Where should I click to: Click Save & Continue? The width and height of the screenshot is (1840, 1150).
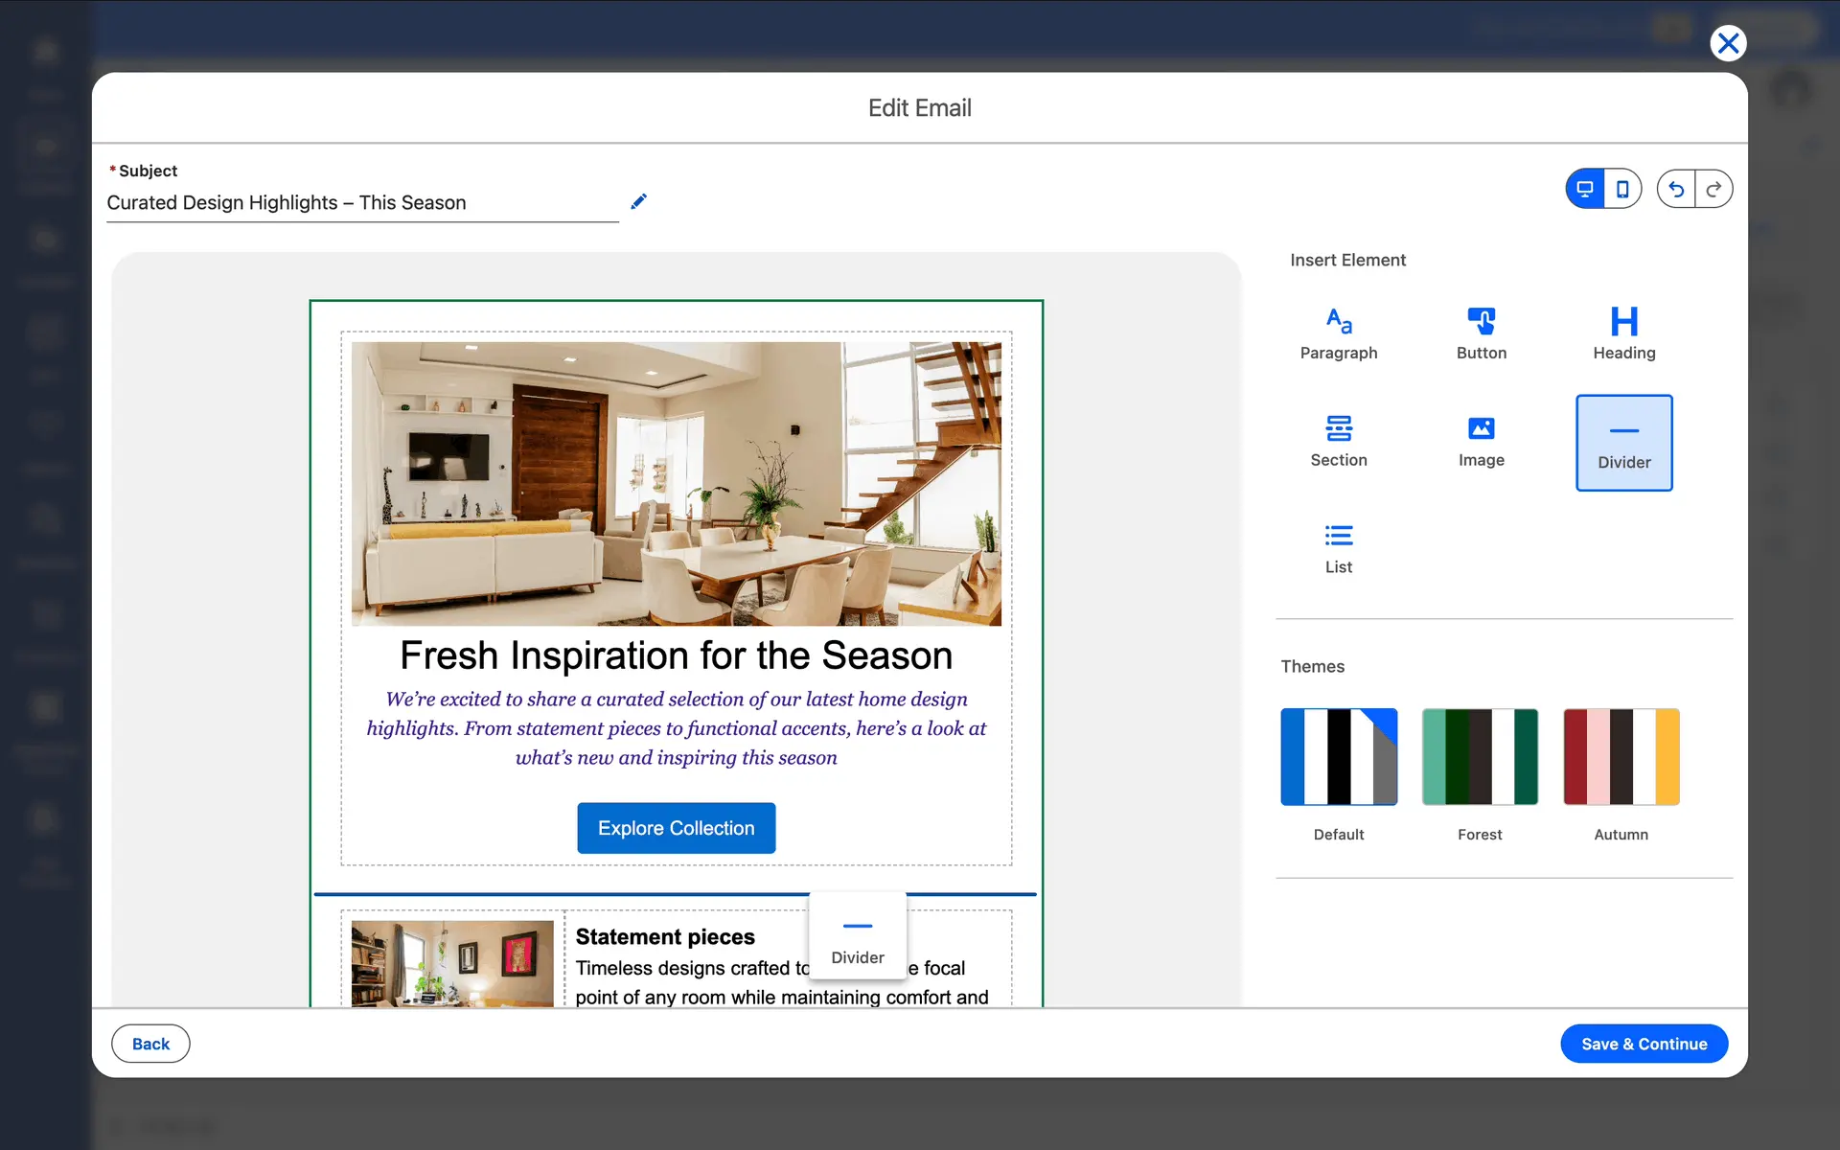point(1644,1044)
